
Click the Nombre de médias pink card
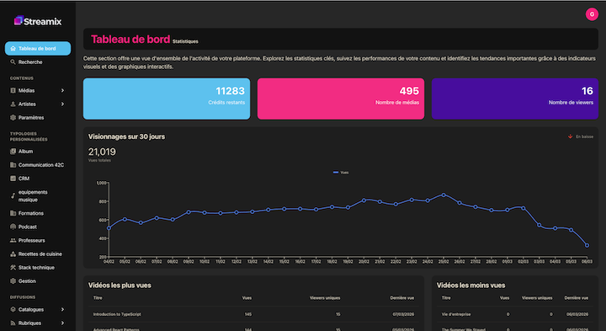click(x=341, y=99)
